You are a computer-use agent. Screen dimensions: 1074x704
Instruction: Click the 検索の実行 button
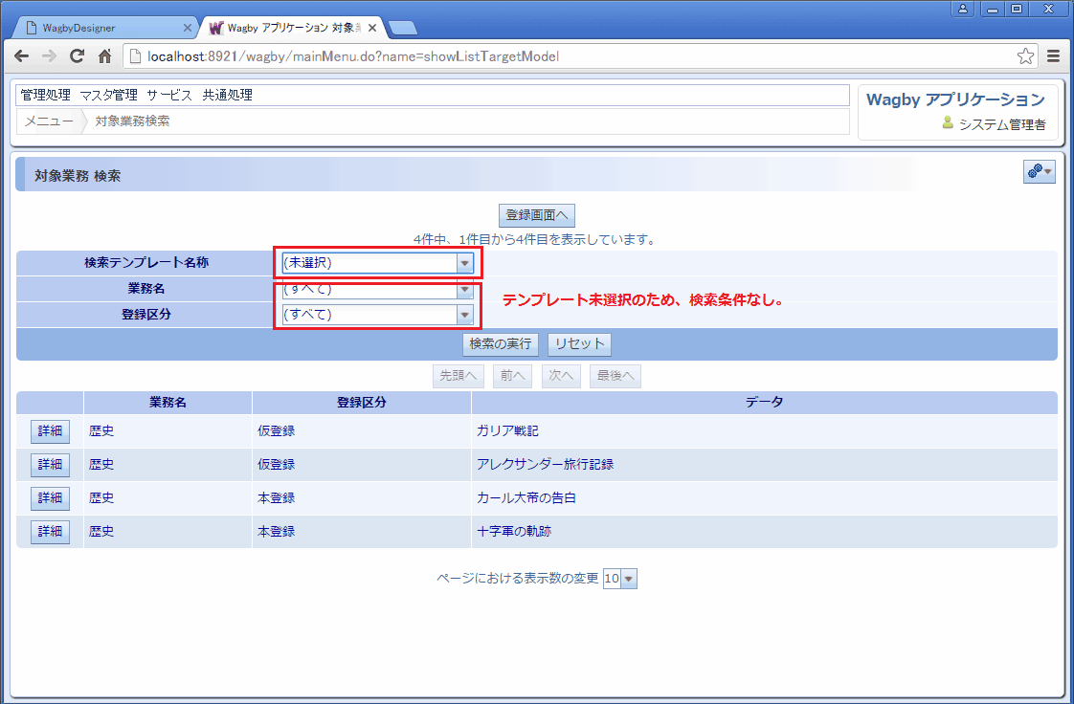point(500,343)
